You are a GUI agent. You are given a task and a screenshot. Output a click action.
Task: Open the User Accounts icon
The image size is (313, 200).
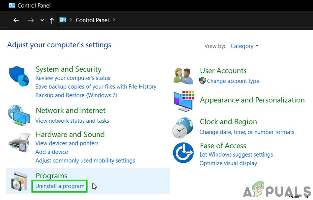(184, 76)
